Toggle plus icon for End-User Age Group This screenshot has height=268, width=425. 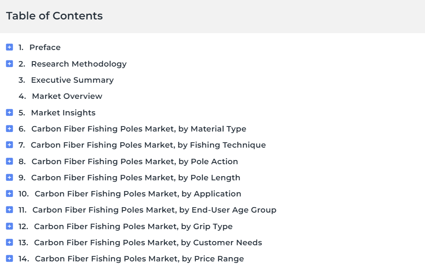click(x=10, y=210)
